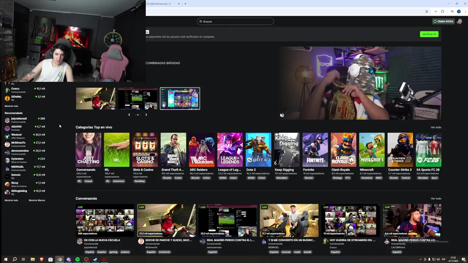Viewport: 468px width, 263px height.
Task: Open davooxeneize recommended channel
Action: point(25,152)
